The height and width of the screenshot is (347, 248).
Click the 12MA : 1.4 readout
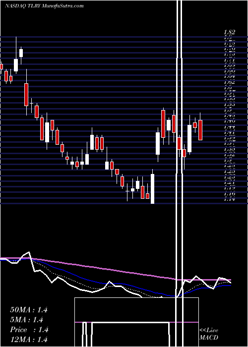coord(29,340)
